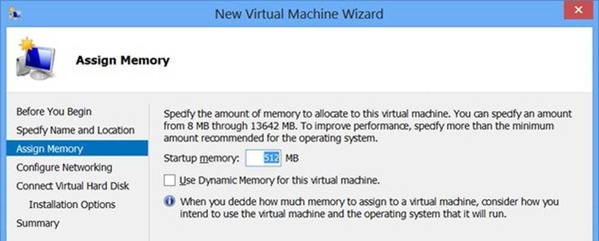The width and height of the screenshot is (599, 241).
Task: Close the New Virtual Machine Wizard window
Action: [x=579, y=11]
